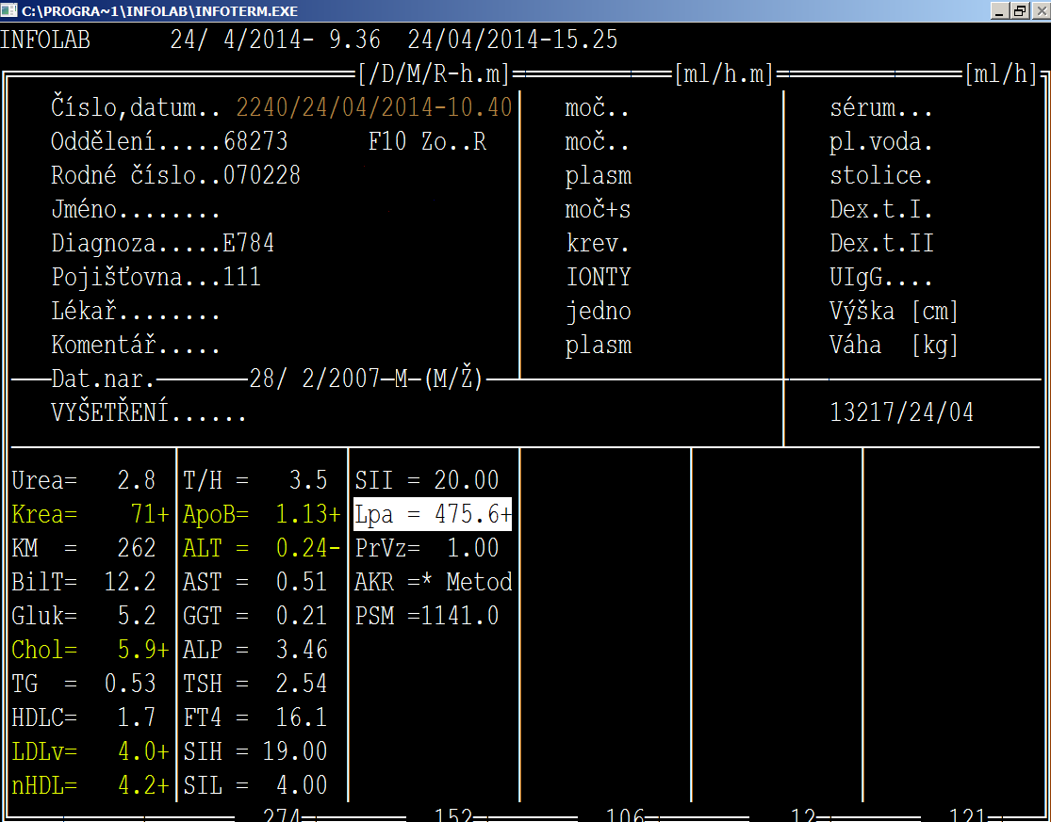Click the Diagnoza value E784
Viewport: 1051px width, 822px height.
click(x=249, y=243)
